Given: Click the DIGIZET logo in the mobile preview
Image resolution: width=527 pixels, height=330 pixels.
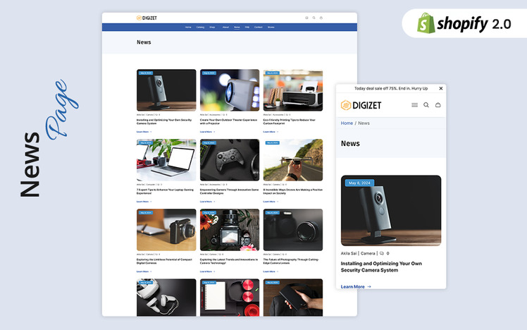Looking at the screenshot, I should (x=361, y=105).
